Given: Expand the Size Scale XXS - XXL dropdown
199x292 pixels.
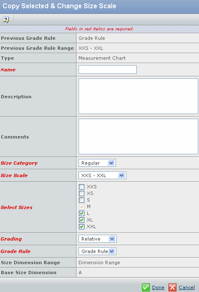Looking at the screenshot, I should click(102, 175).
